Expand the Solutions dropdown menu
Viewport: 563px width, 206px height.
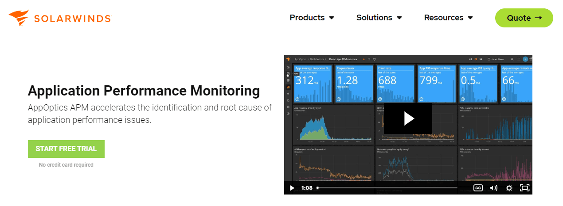[379, 18]
